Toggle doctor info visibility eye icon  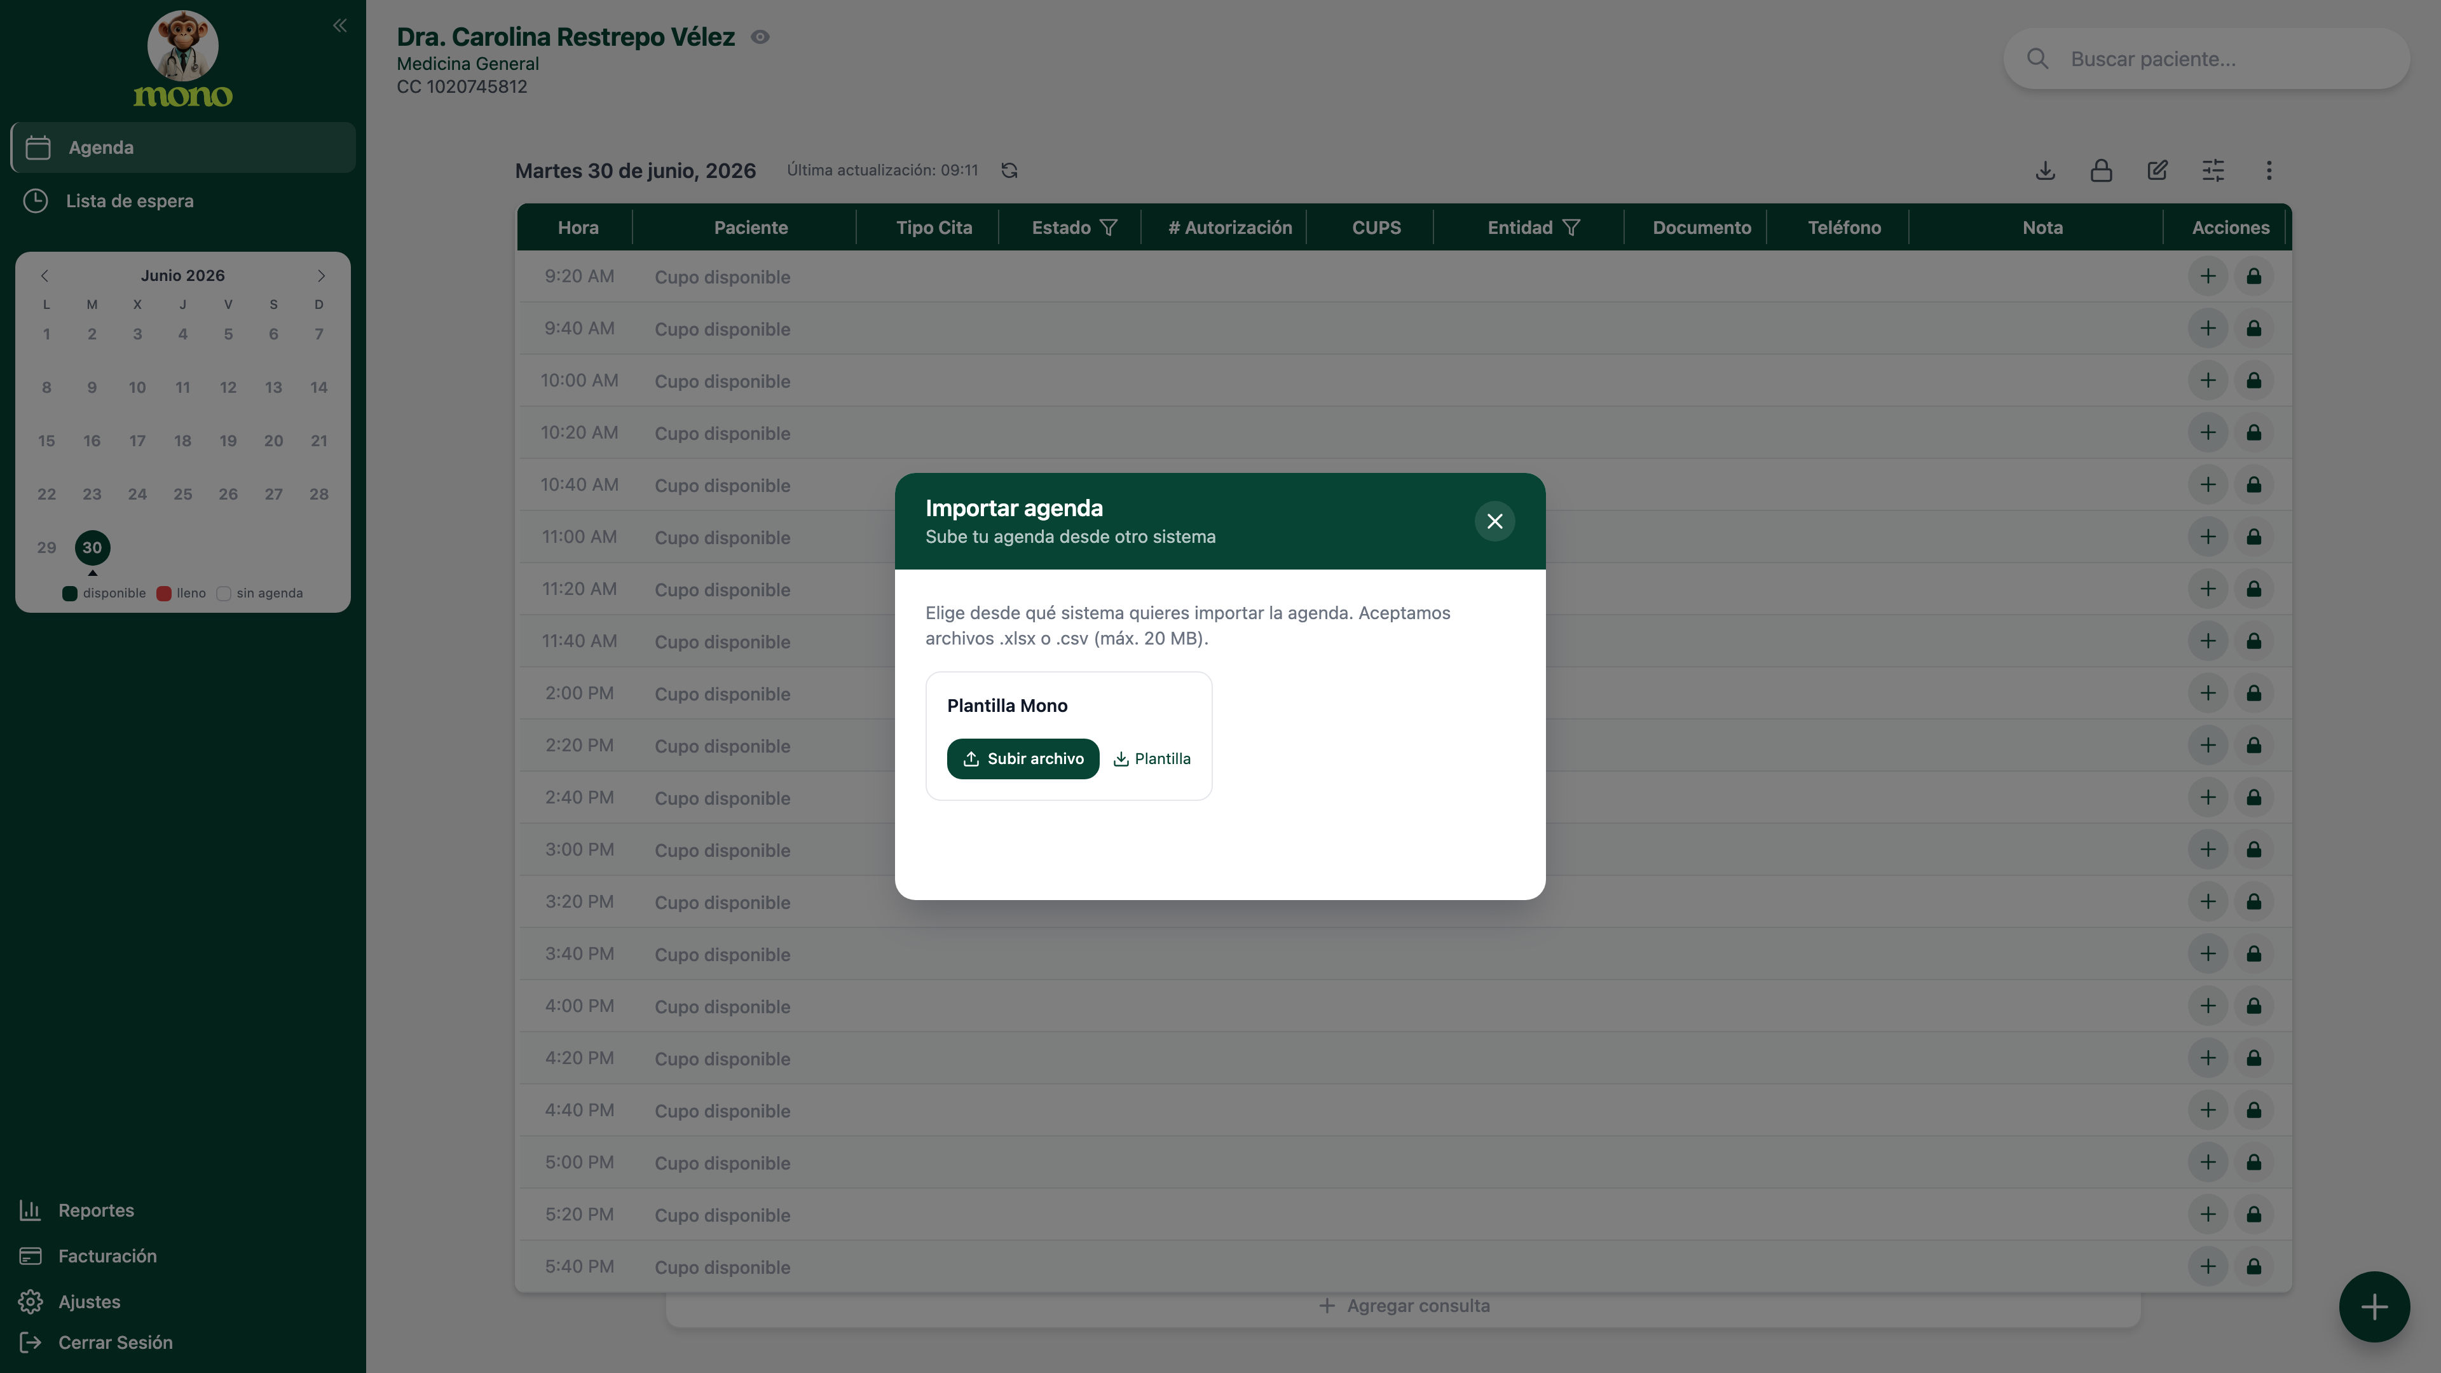pyautogui.click(x=760, y=37)
